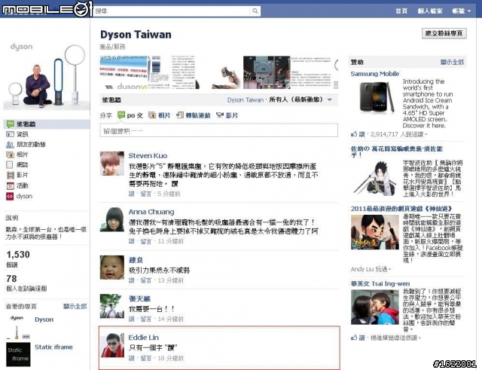Open avatar beside '我需要一台!!' post
This screenshot has height=370, width=482.
pos(112,306)
